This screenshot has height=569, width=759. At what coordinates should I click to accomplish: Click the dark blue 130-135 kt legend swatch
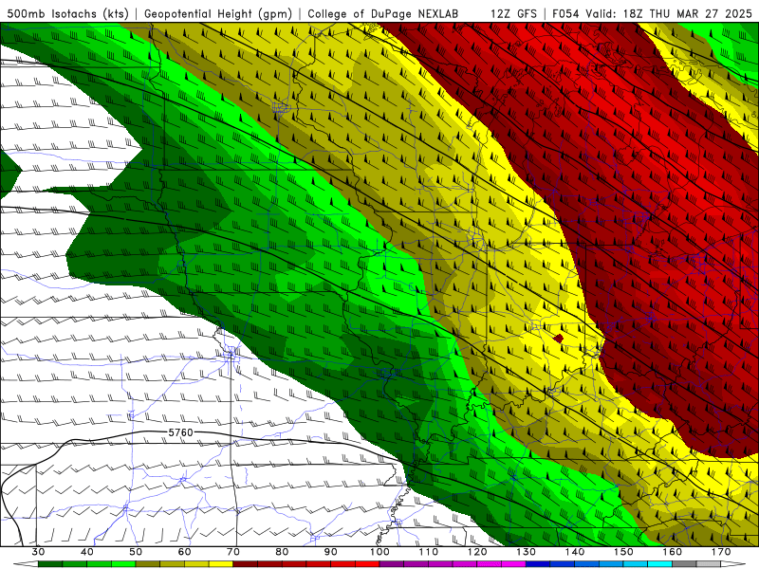coord(538,564)
